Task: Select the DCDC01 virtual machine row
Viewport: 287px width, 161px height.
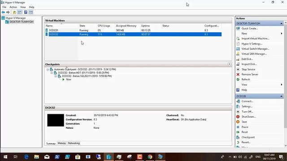Action: pyautogui.click(x=133, y=30)
